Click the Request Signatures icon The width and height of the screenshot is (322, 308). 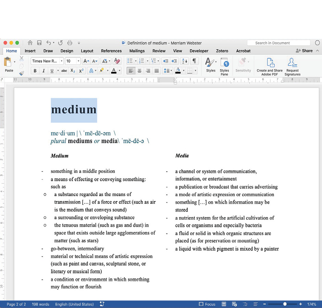tap(292, 66)
